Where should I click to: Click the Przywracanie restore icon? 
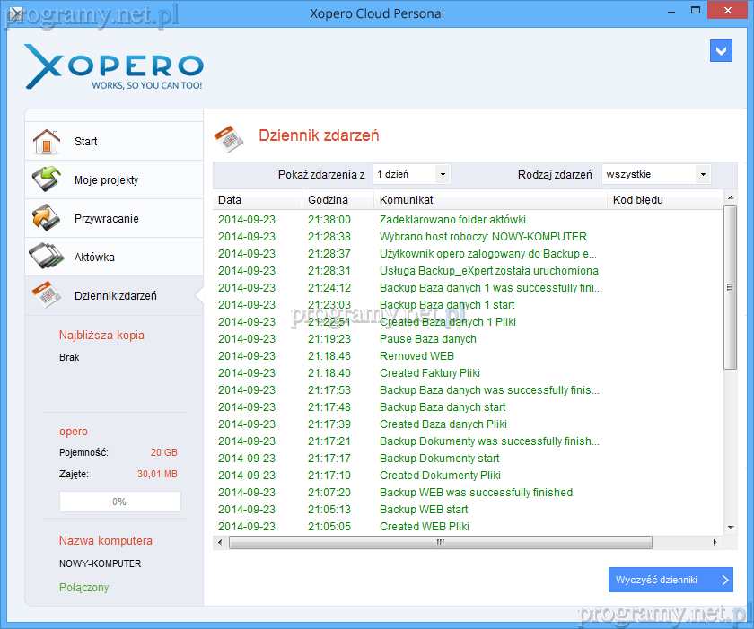pyautogui.click(x=46, y=218)
